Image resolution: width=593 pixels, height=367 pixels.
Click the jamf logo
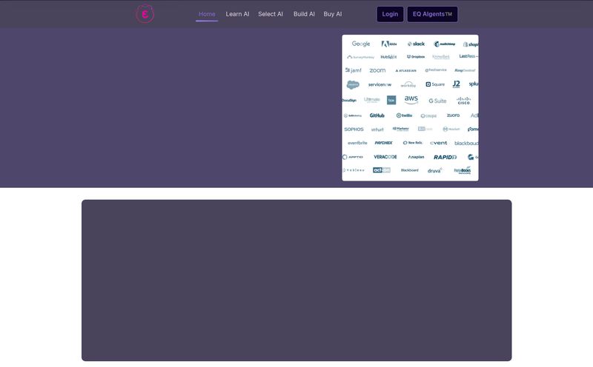tap(354, 70)
